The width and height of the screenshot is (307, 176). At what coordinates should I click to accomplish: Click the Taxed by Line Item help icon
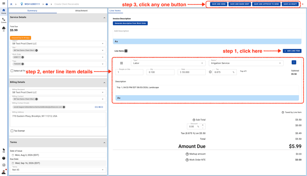click(x=283, y=112)
